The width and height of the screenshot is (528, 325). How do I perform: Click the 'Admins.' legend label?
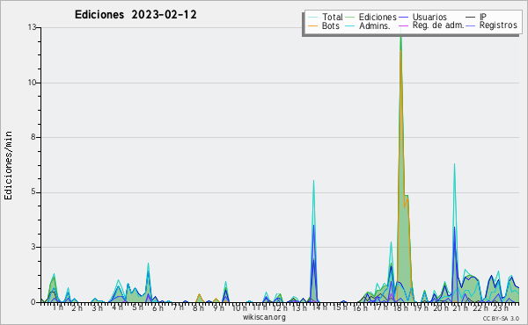tap(375, 25)
